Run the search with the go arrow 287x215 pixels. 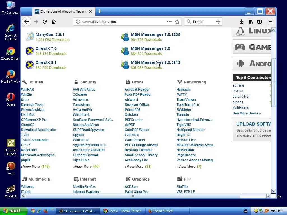pos(218,22)
